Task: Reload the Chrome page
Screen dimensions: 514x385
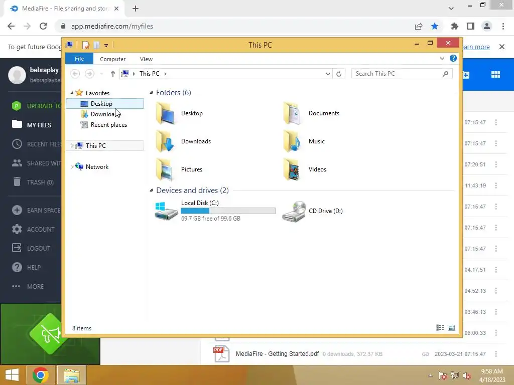Action: (43, 26)
